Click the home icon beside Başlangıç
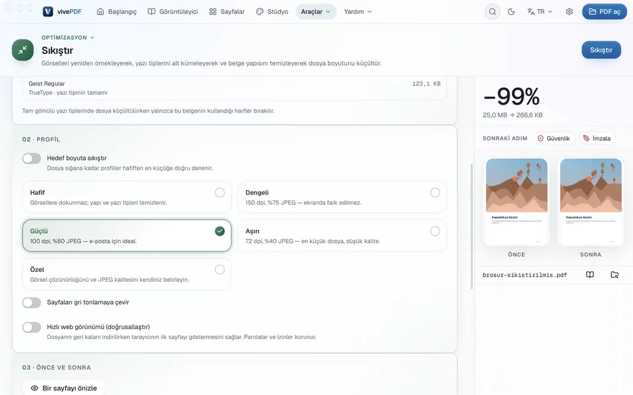633x395 pixels. pyautogui.click(x=100, y=12)
